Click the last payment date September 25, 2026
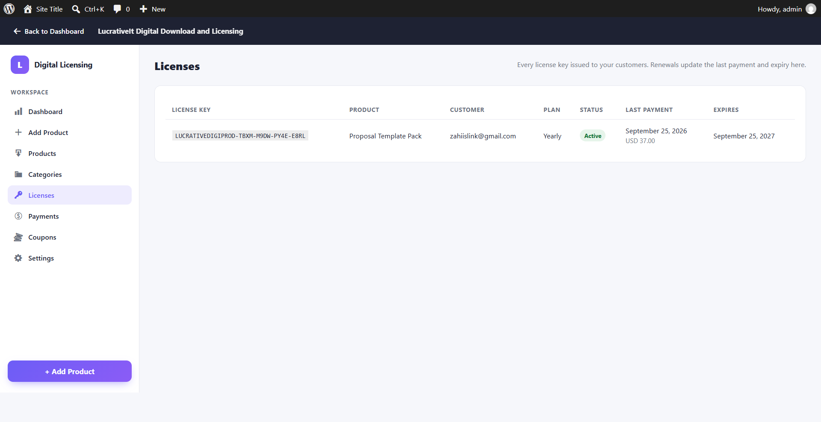The height and width of the screenshot is (422, 821). (x=656, y=131)
